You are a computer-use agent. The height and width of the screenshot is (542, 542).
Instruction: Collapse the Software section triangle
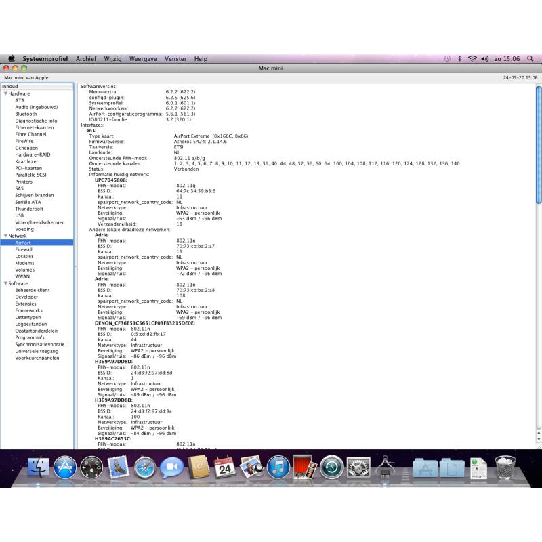pyautogui.click(x=5, y=283)
